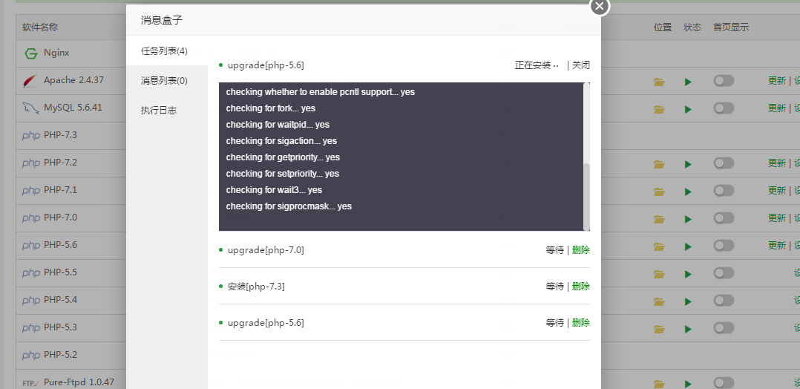This screenshot has height=389, width=800.
Task: Open the PHP-7.1 folder location
Action: click(x=659, y=192)
